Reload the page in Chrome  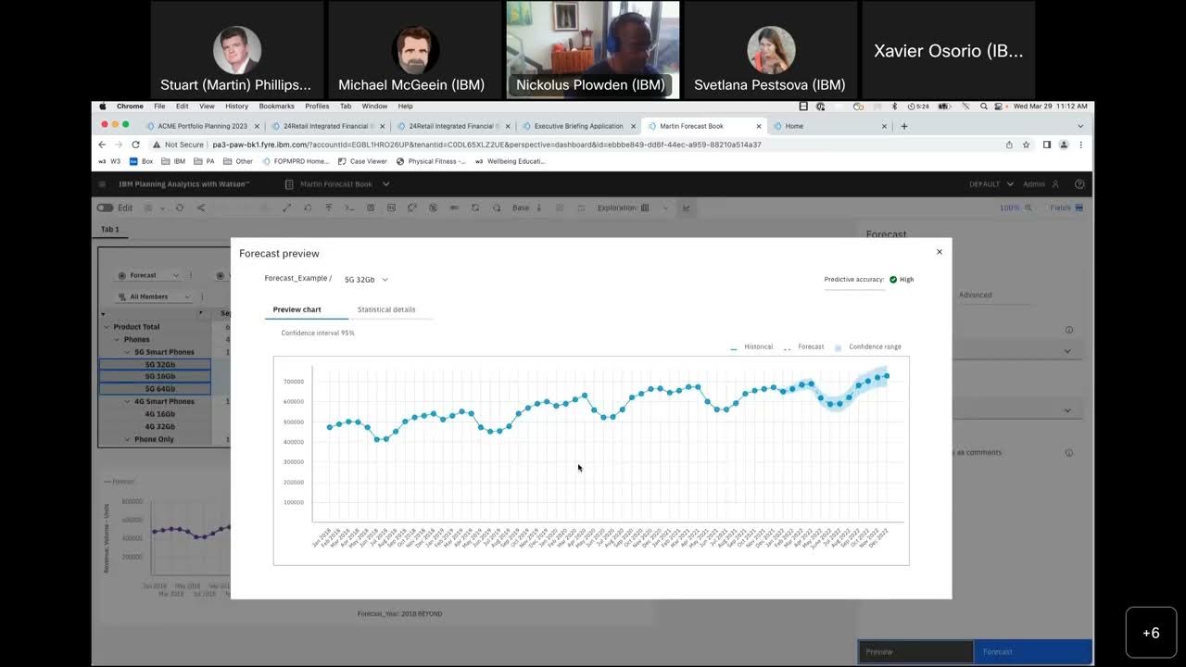tap(135, 145)
